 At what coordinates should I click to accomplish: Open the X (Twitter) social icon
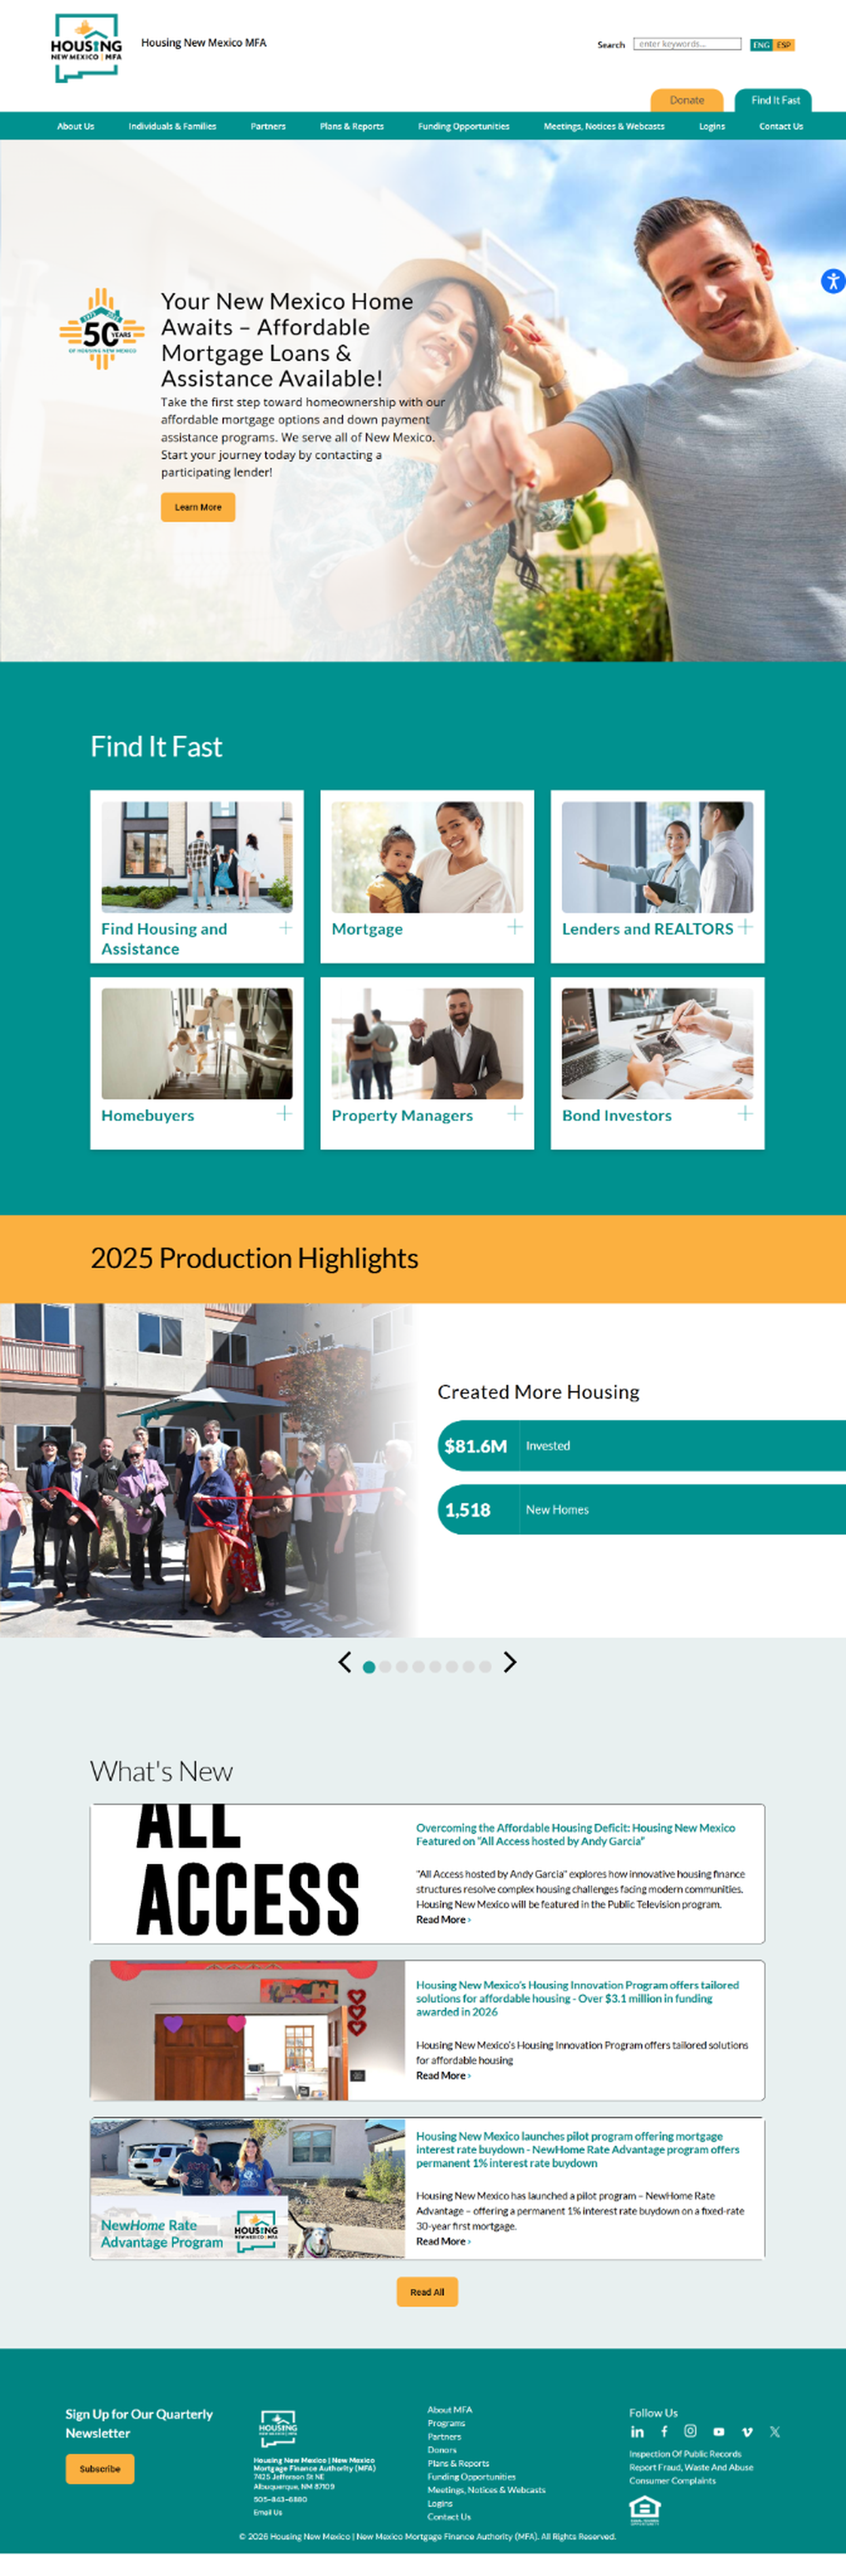pyautogui.click(x=774, y=2431)
